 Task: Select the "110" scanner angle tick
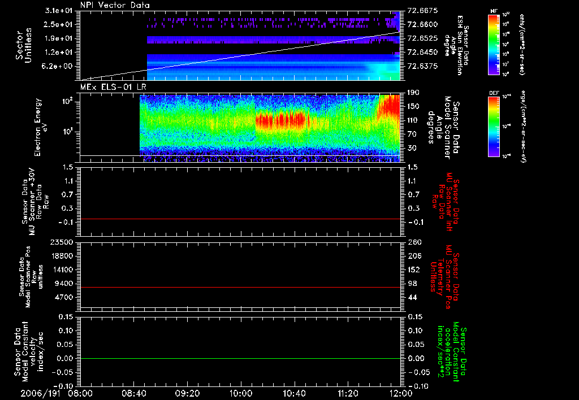413,120
